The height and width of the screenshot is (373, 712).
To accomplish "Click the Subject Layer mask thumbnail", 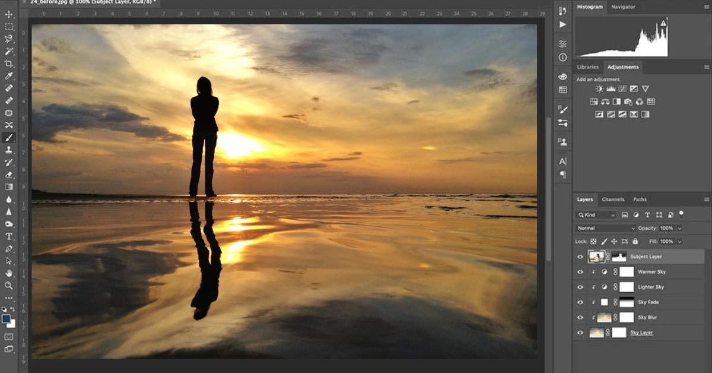I will point(619,257).
